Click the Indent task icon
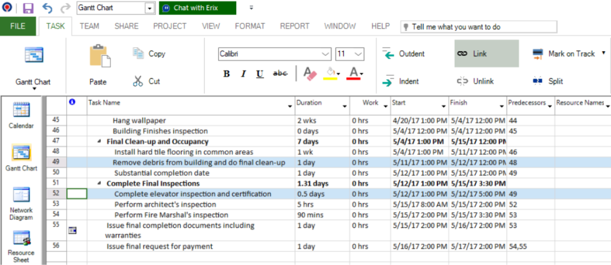 pos(388,80)
